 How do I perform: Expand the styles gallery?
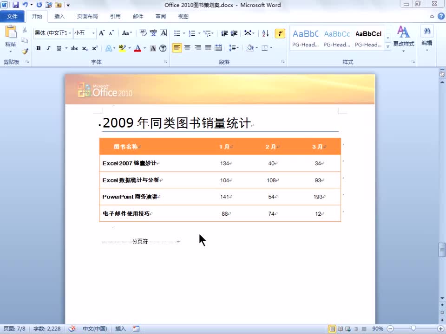click(387, 47)
